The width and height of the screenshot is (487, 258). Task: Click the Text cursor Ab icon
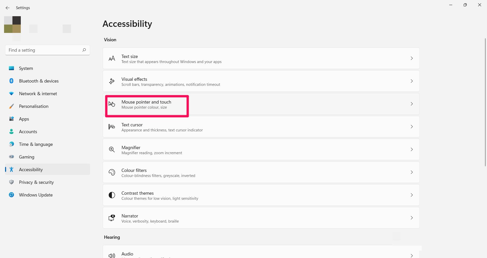112,127
